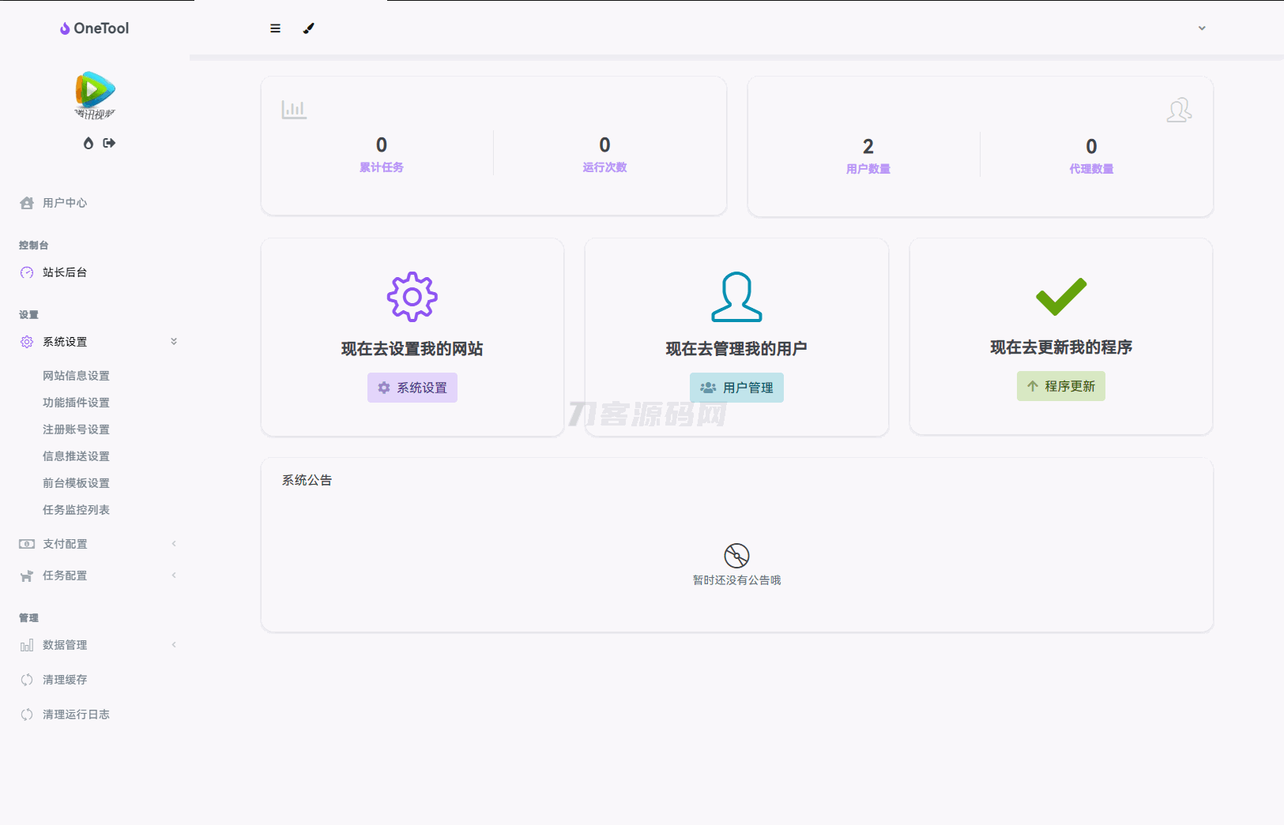This screenshot has width=1284, height=825.
Task: Open the top-right header dropdown arrow
Action: point(1202,28)
